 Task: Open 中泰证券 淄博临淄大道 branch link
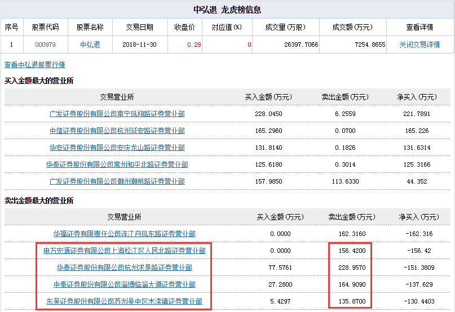124,284
